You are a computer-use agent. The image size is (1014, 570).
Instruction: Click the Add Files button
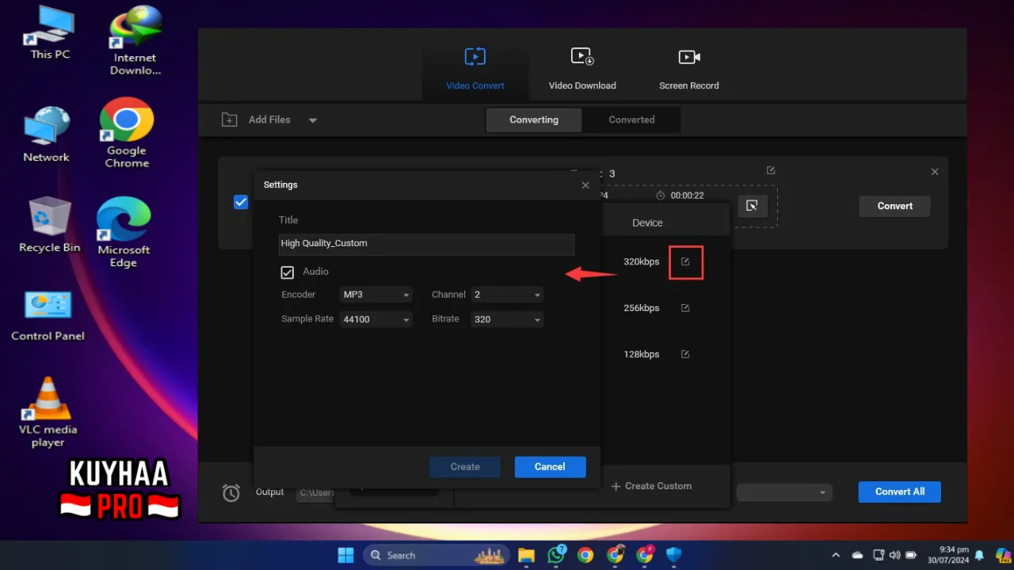[256, 120]
